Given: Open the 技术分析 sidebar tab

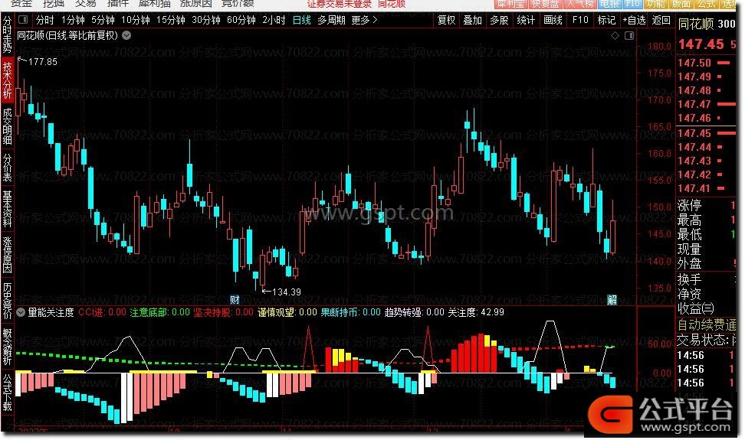Looking at the screenshot, I should pos(7,80).
